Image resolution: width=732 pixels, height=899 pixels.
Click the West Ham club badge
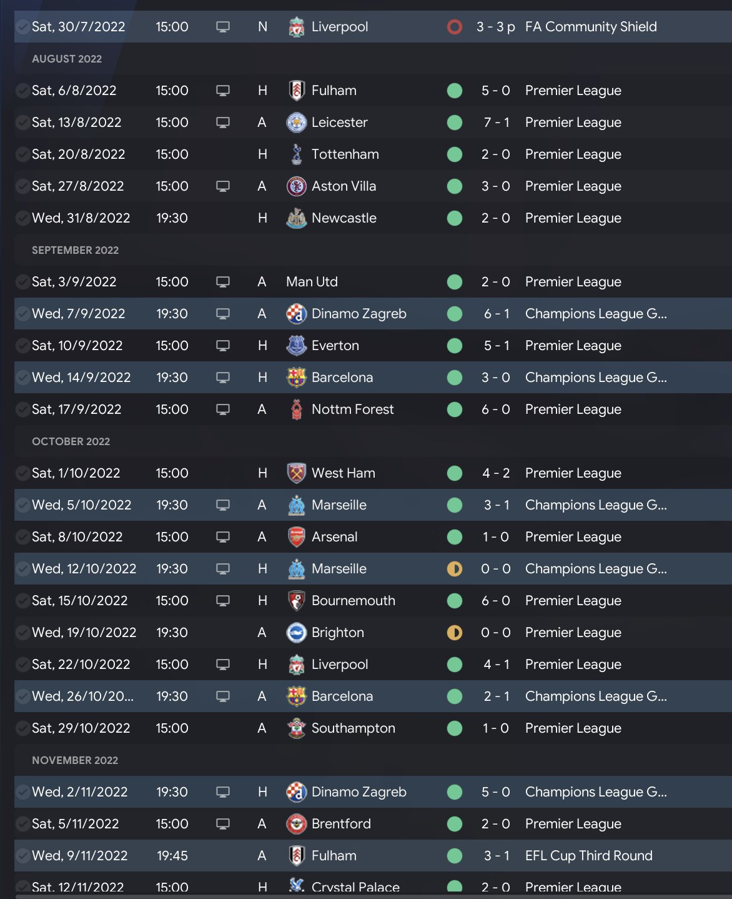tap(297, 473)
